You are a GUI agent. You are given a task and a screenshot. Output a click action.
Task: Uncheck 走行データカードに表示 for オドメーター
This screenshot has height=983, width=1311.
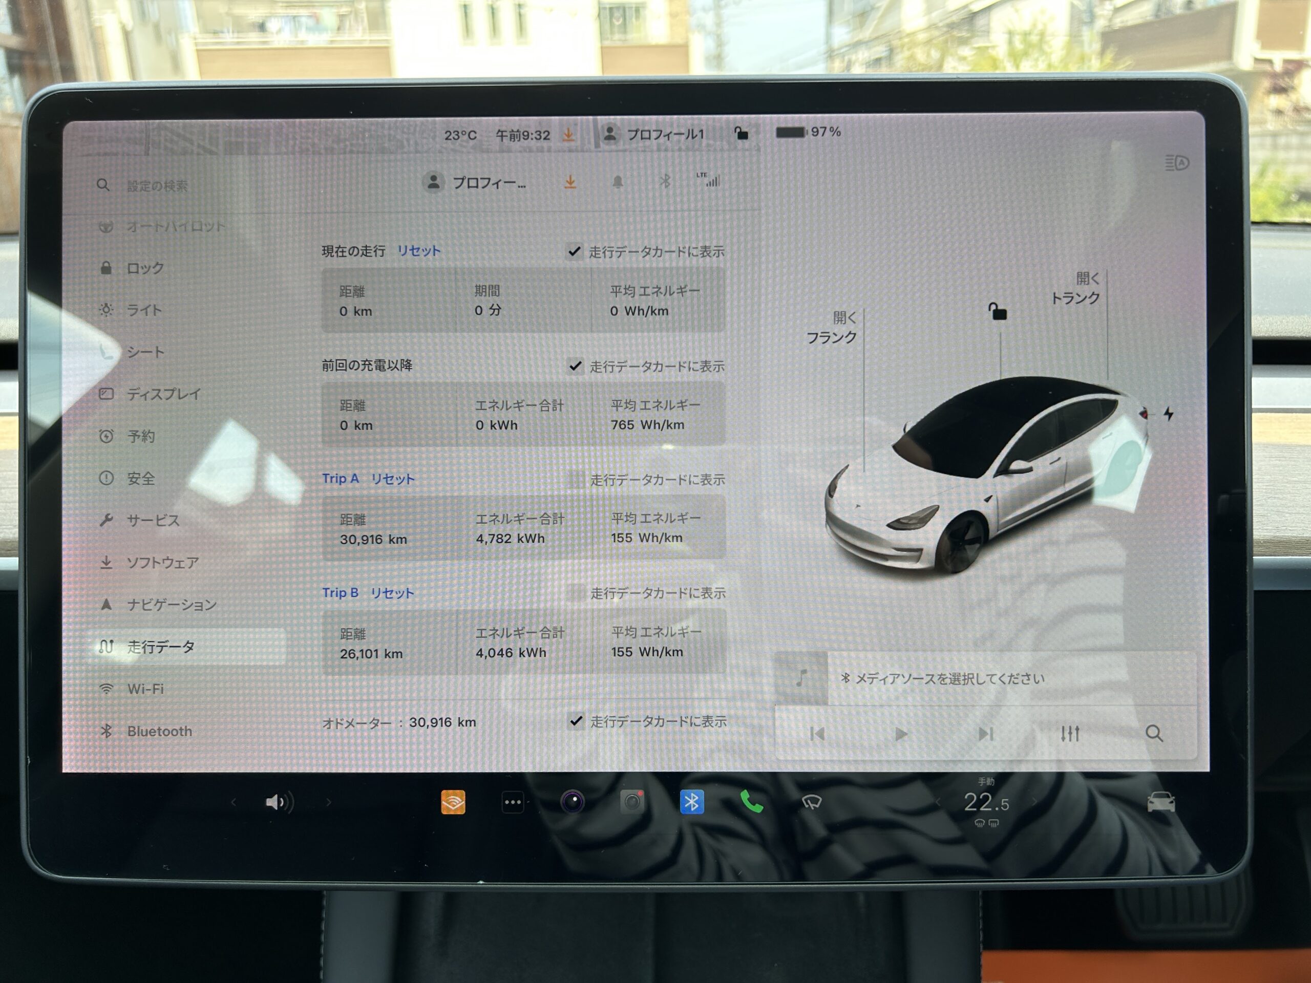[576, 721]
